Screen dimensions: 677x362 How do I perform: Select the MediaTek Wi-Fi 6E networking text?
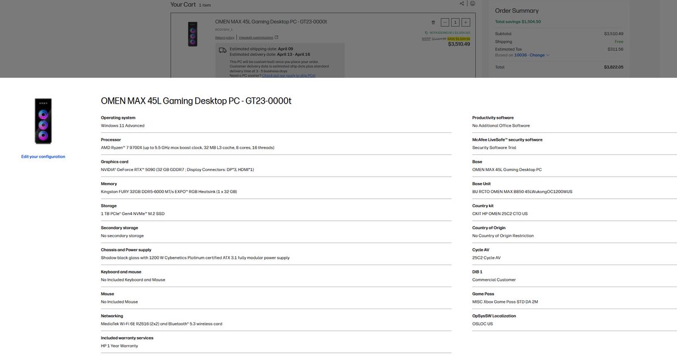tap(161, 324)
